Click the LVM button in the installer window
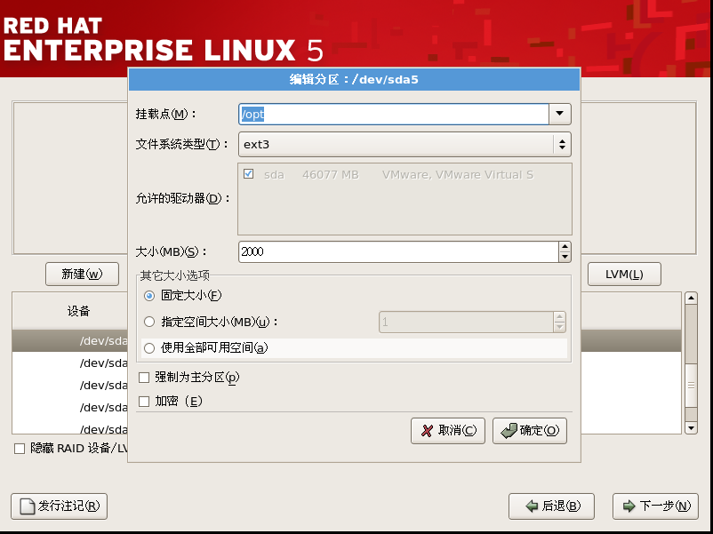The width and height of the screenshot is (713, 534). coord(624,274)
